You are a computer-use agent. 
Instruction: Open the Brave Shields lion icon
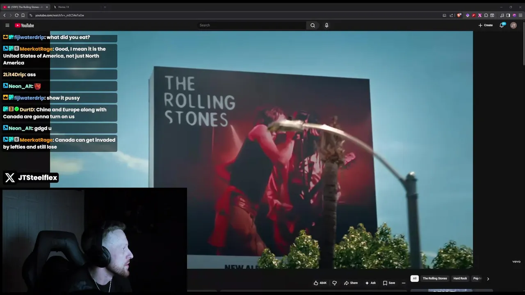click(459, 15)
